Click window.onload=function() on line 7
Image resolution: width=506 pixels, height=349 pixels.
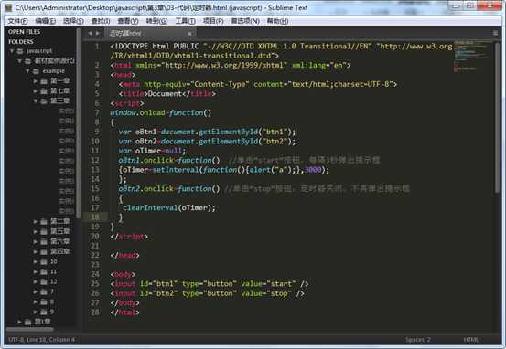pyautogui.click(x=161, y=112)
